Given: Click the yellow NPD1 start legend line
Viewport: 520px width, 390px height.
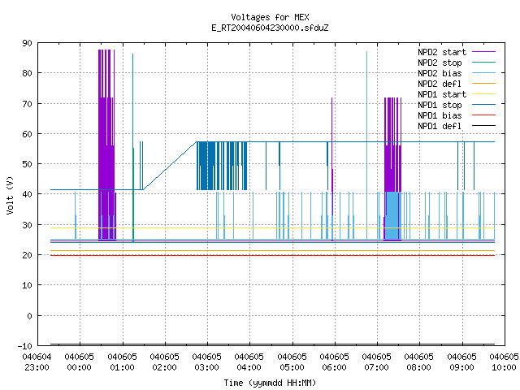Looking at the screenshot, I should [483, 94].
